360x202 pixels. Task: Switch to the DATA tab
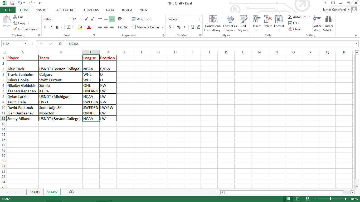pyautogui.click(x=110, y=10)
